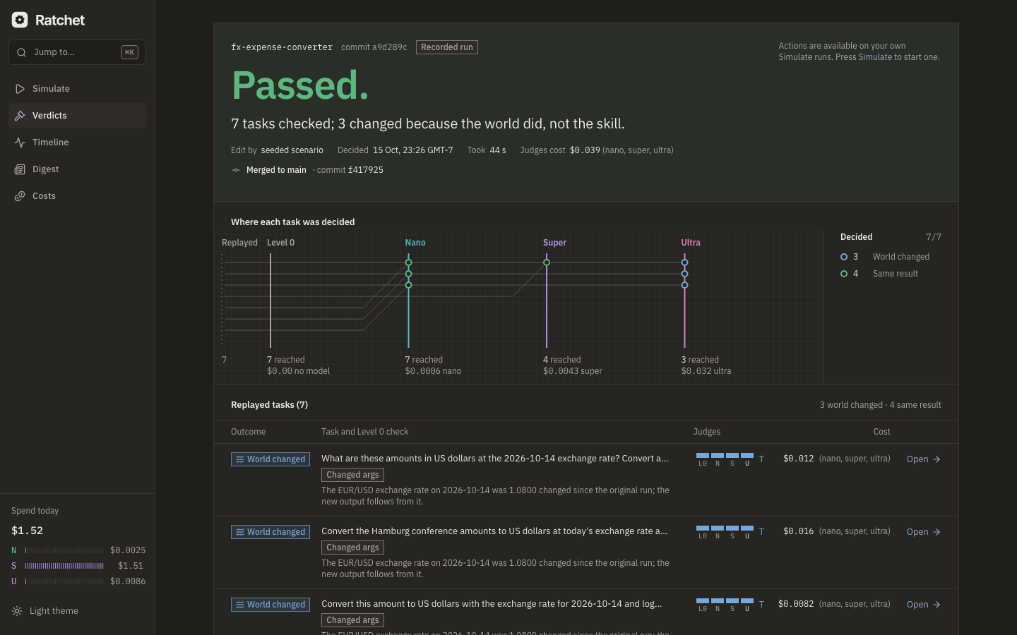Screen dimensions: 1017x635
Task: Follow the Simulate link in the notice
Action: pyautogui.click(x=875, y=57)
